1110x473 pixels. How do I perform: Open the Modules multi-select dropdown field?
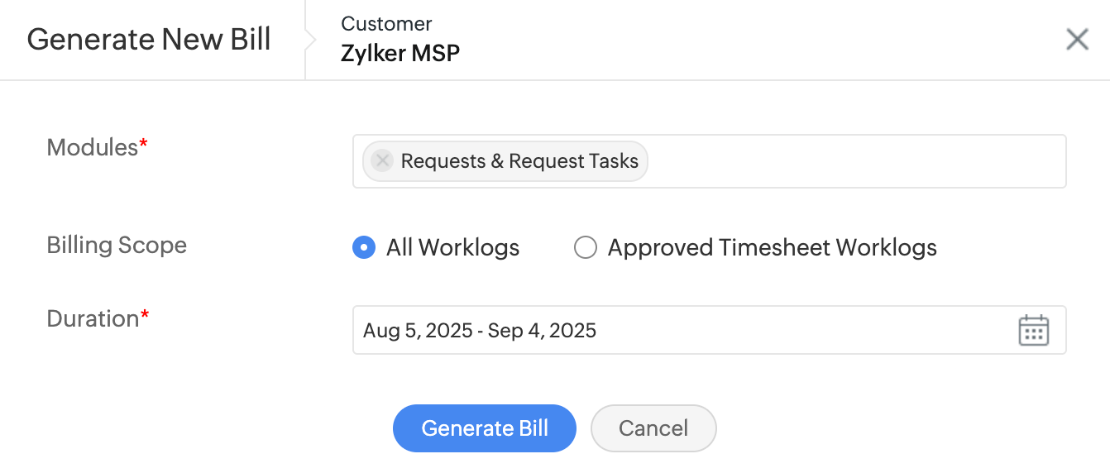coord(852,161)
